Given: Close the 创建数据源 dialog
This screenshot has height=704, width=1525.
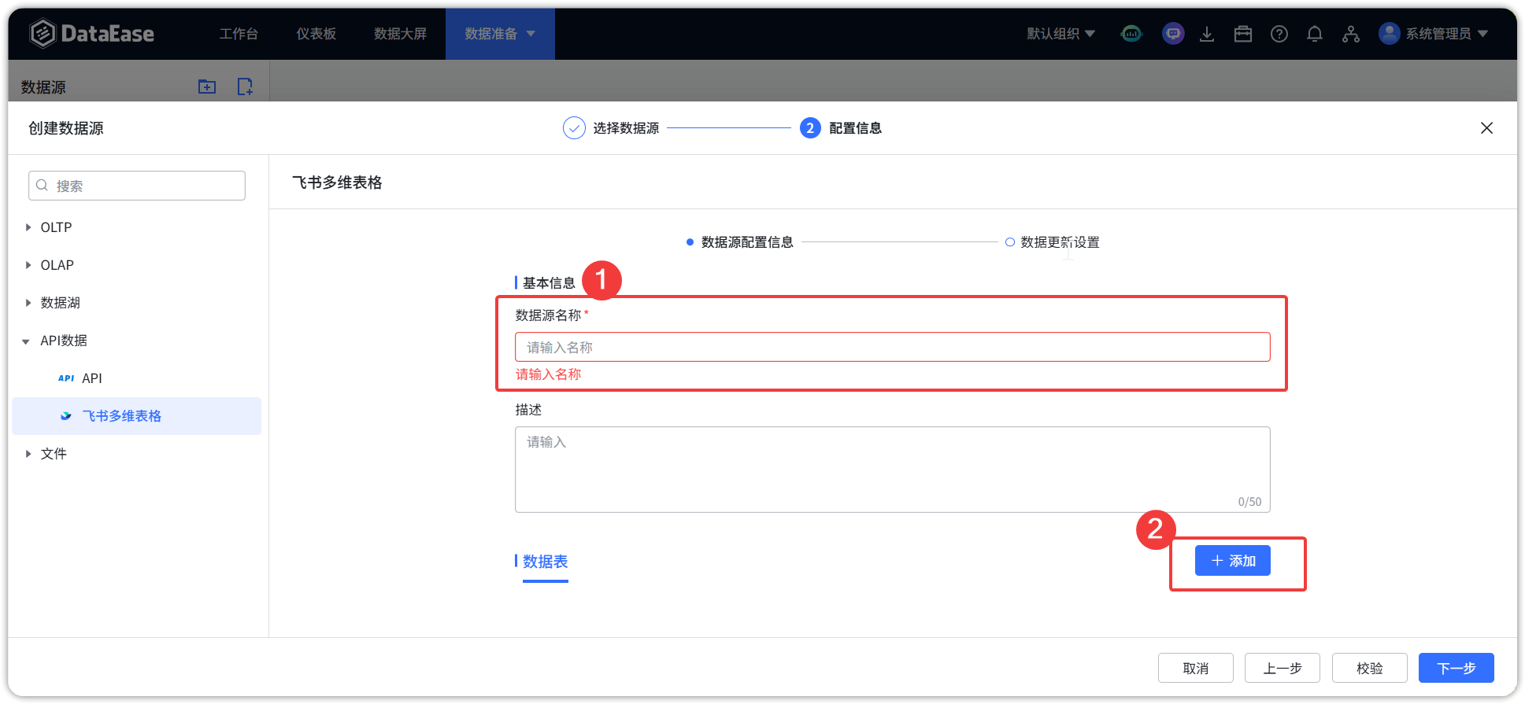Looking at the screenshot, I should (1486, 127).
